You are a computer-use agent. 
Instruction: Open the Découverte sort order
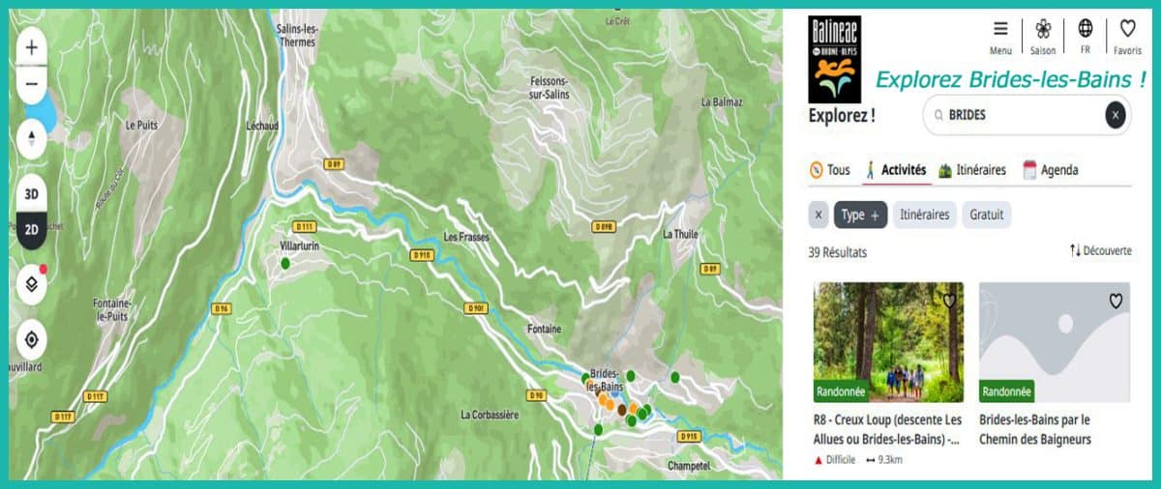[x=1100, y=250]
